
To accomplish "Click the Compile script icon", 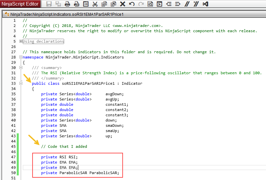I will (159, 4).
